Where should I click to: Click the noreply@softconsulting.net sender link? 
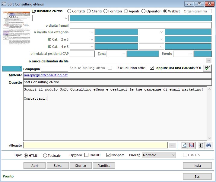pos(46,75)
